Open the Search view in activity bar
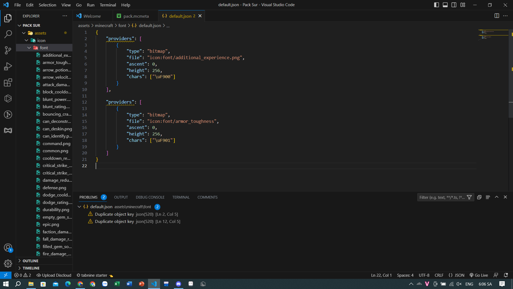The height and width of the screenshot is (289, 513). 8,34
